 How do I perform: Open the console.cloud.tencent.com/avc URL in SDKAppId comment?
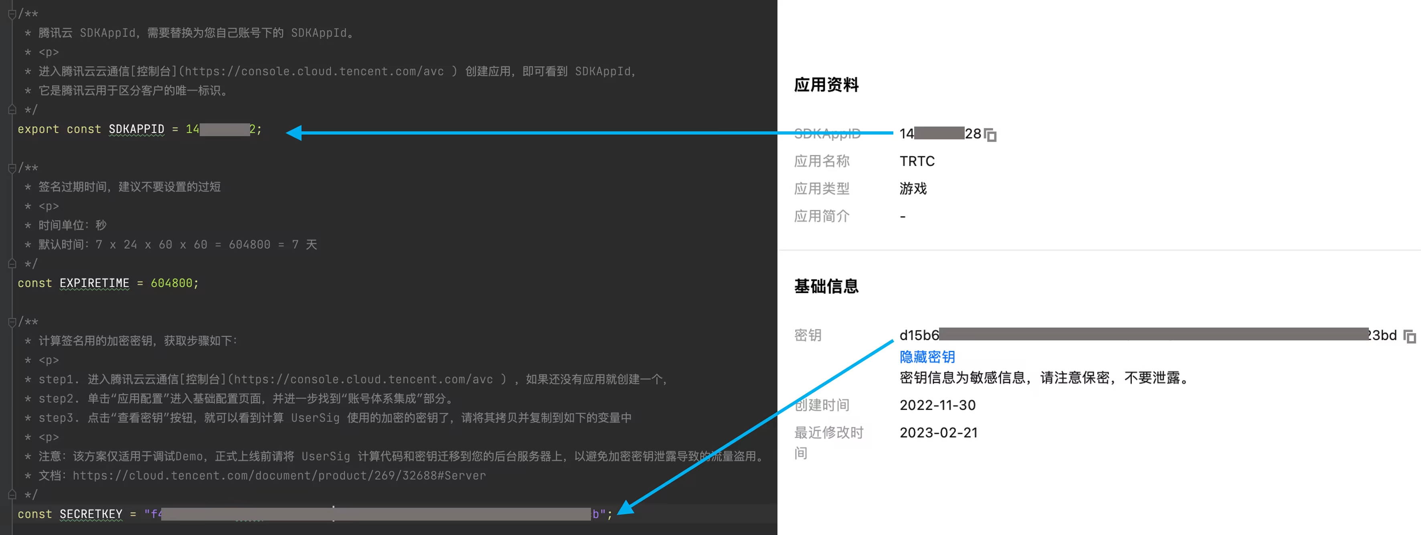(314, 72)
